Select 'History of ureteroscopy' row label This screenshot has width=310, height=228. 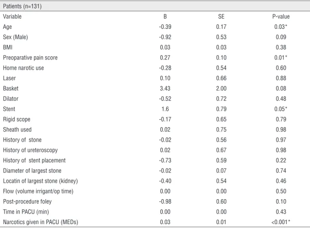(30, 150)
